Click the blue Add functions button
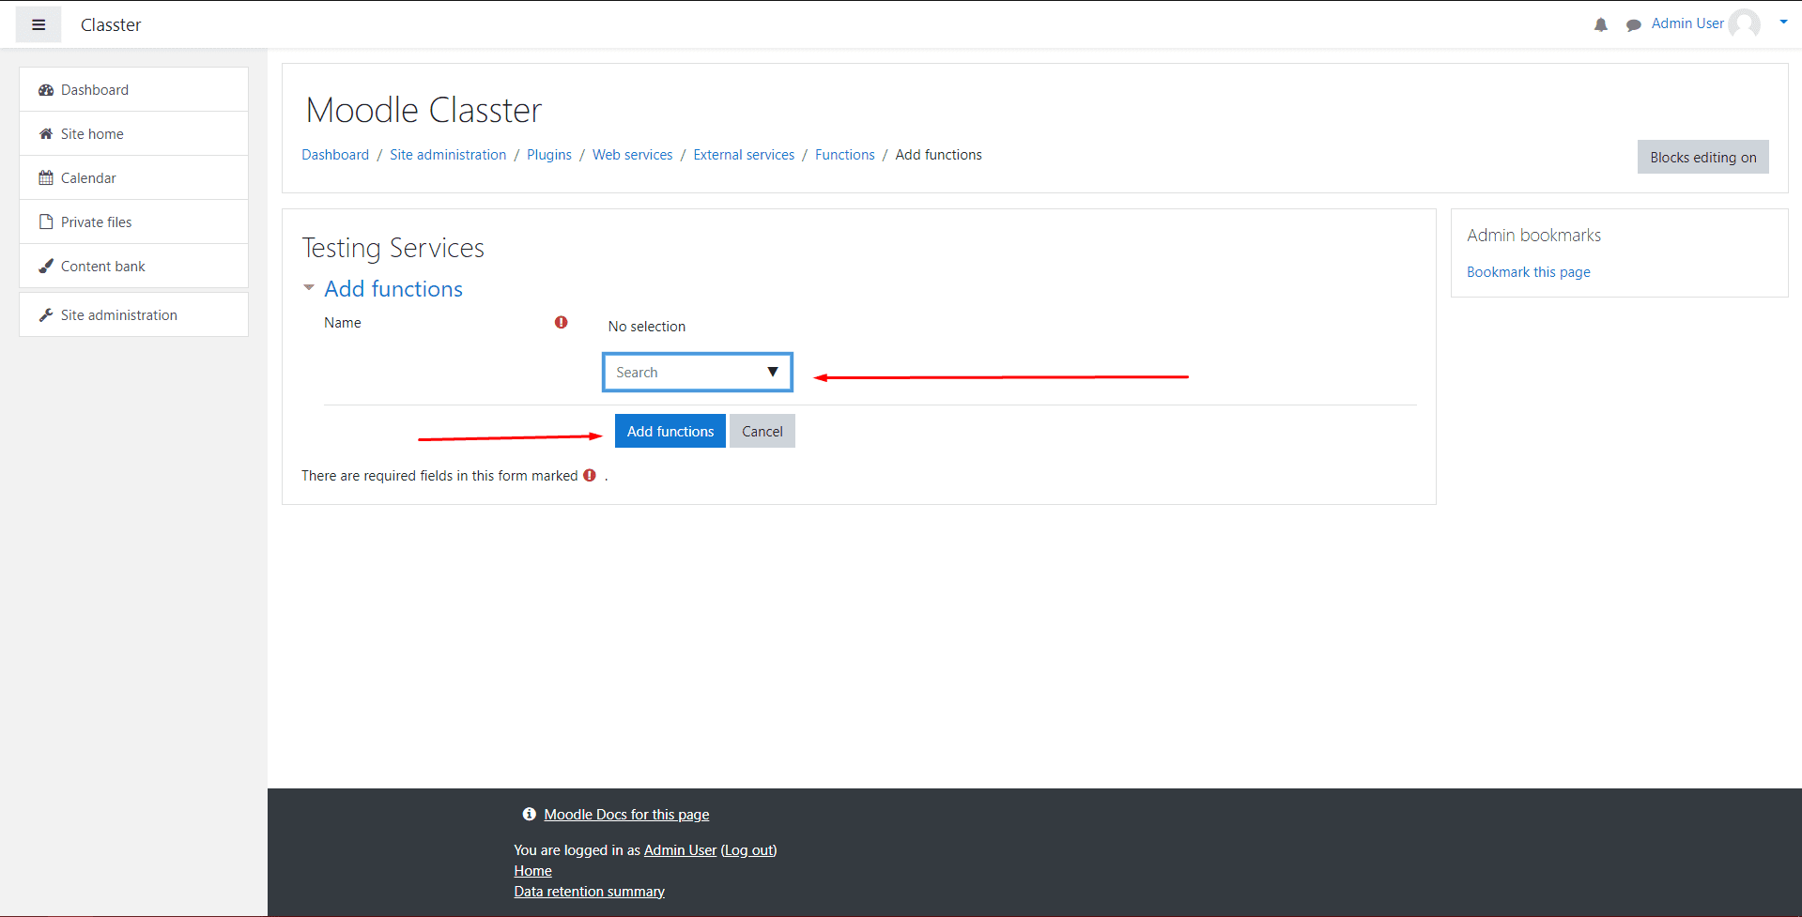The width and height of the screenshot is (1802, 917). click(670, 432)
